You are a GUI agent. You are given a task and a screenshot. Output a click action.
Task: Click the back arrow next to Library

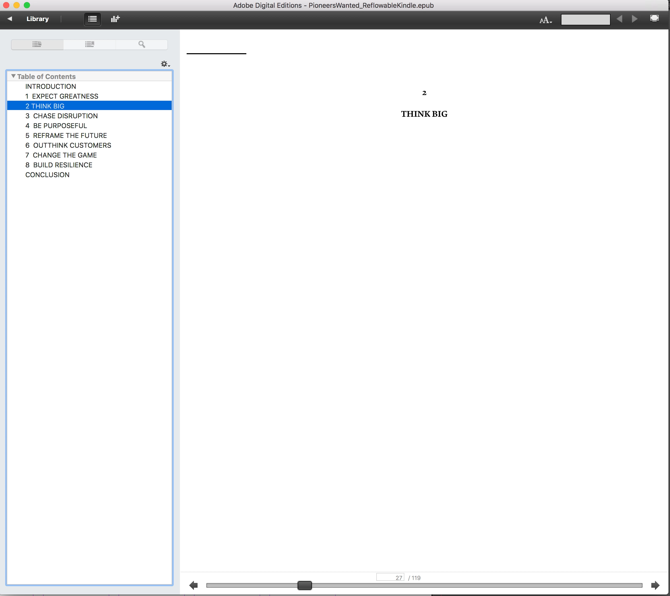[10, 19]
